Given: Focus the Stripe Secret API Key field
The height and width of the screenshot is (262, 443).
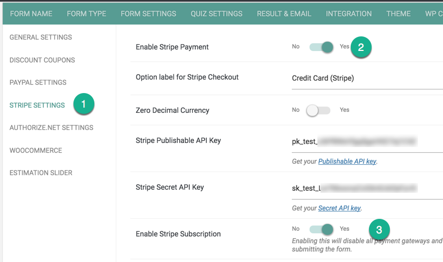Looking at the screenshot, I should (367, 189).
